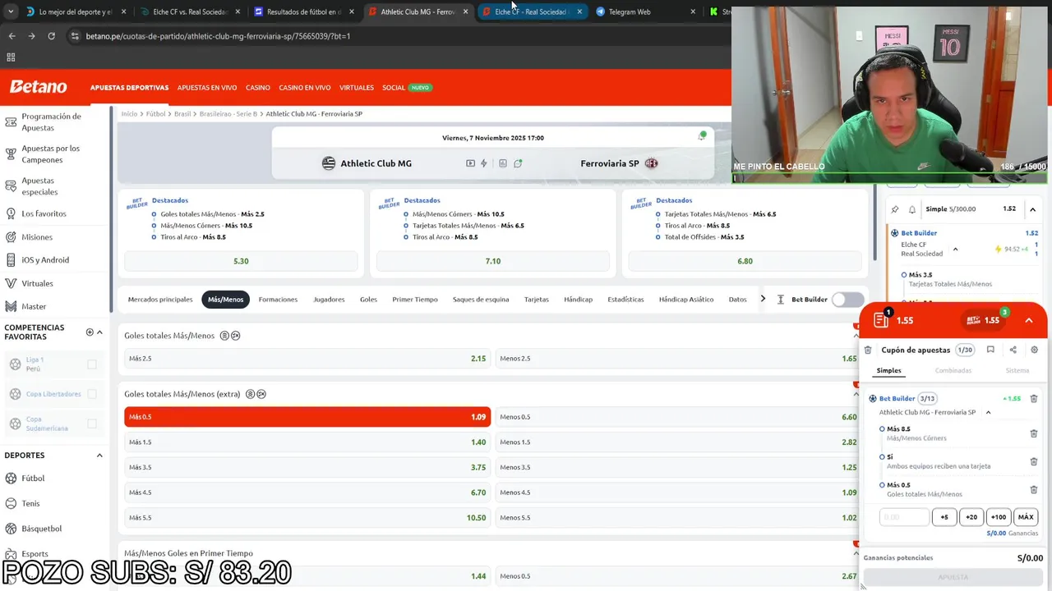Open the Jugadores market tab
Screen dimensions: 1052x591
[329, 300]
